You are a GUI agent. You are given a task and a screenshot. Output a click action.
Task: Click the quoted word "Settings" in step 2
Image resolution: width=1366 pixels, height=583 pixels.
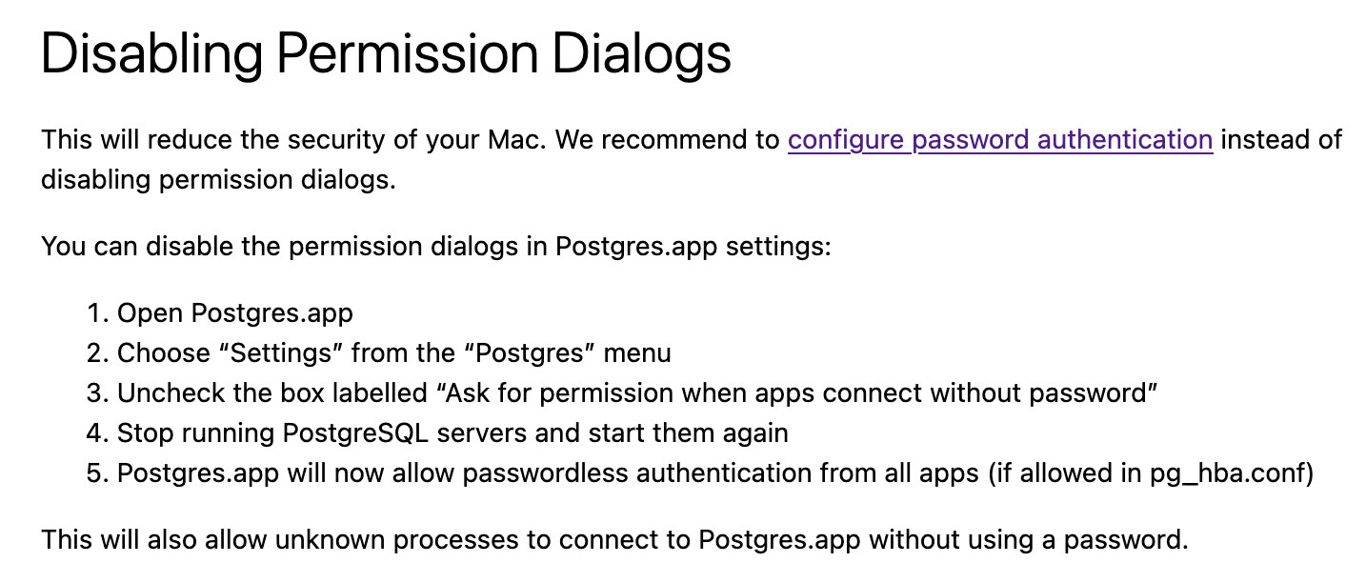[281, 353]
